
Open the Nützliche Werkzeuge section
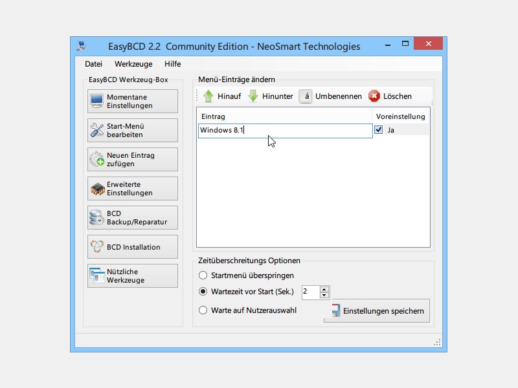(133, 276)
